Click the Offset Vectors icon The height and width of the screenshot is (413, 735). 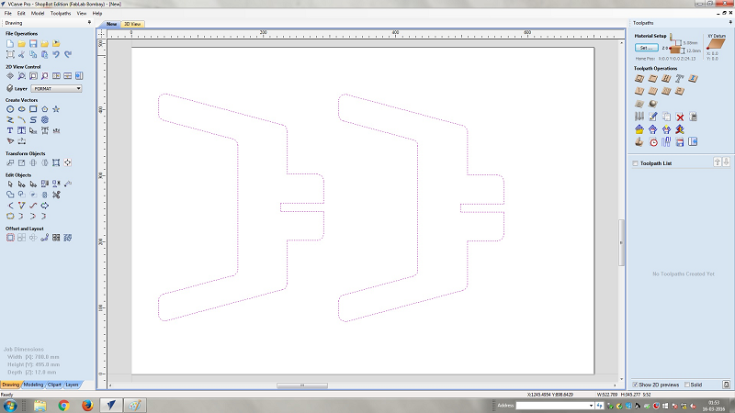point(10,238)
